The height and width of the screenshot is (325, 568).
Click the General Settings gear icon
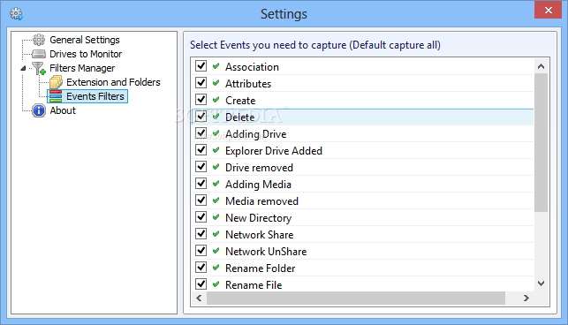[39, 40]
